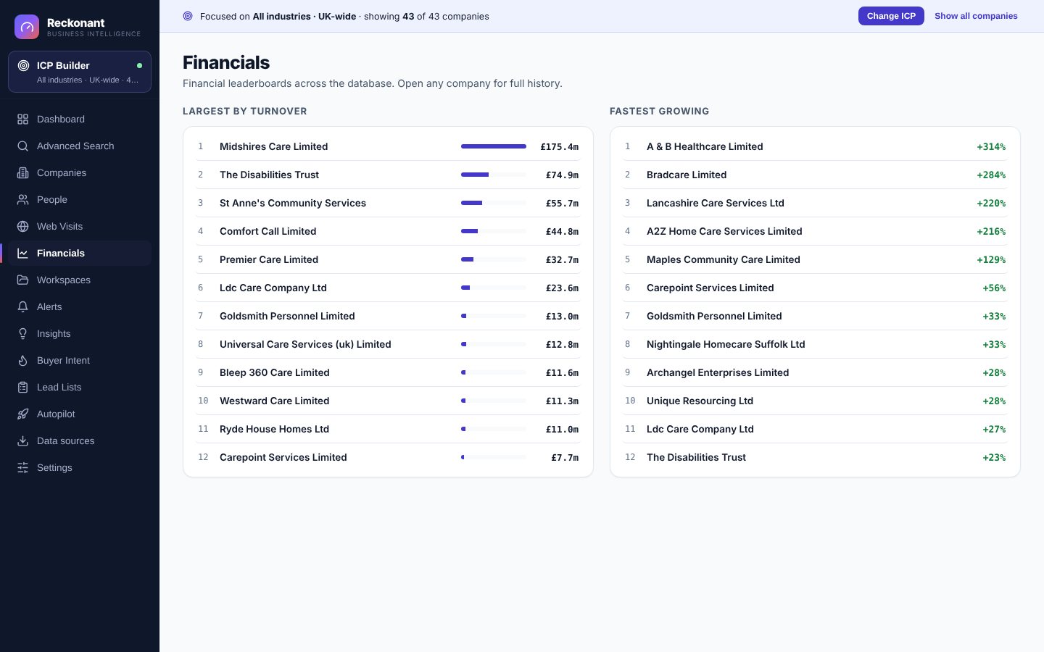The image size is (1044, 652).
Task: Open The Disabilities Trust turnover entry
Action: click(388, 175)
